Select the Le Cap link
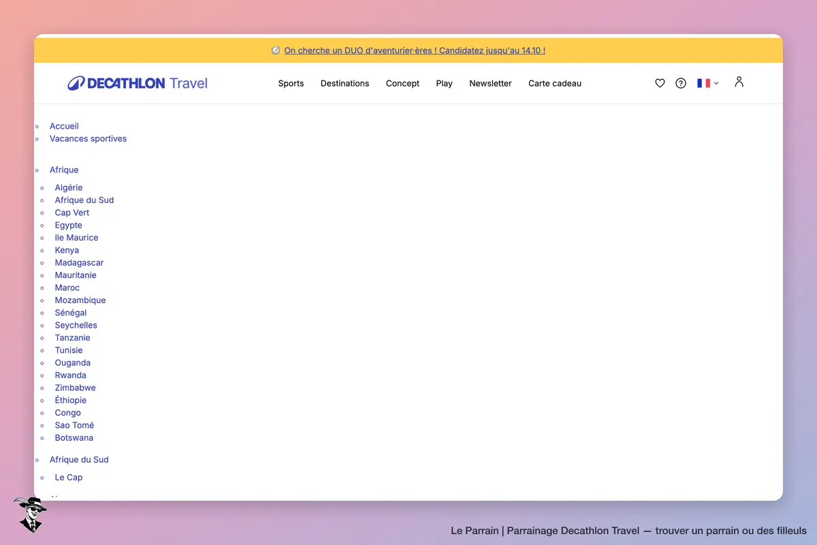The image size is (817, 545). (x=69, y=478)
